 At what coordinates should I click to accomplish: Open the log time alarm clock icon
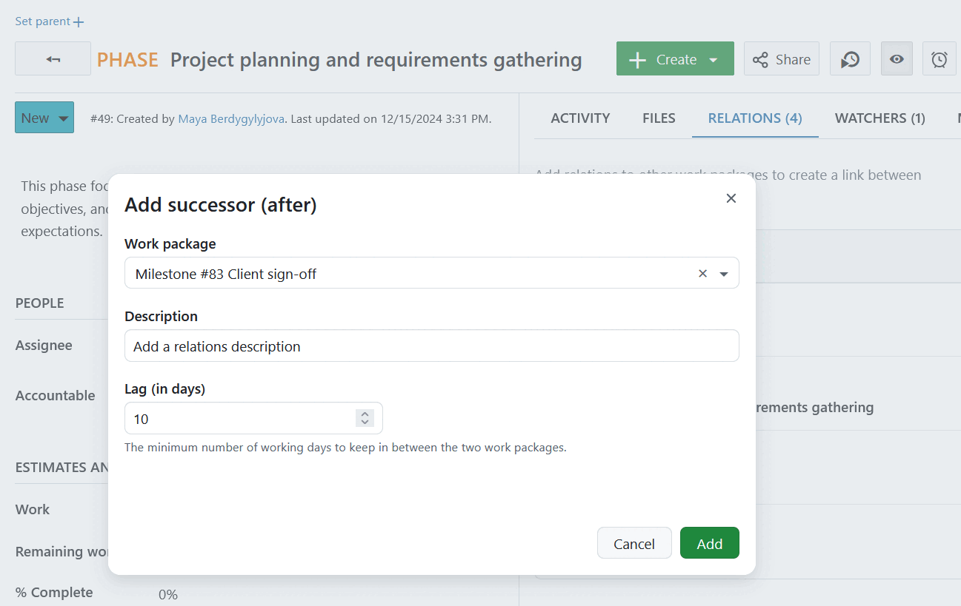coord(940,58)
